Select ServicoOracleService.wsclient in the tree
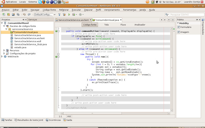This screenshot has width=205, height=128. click(29, 38)
